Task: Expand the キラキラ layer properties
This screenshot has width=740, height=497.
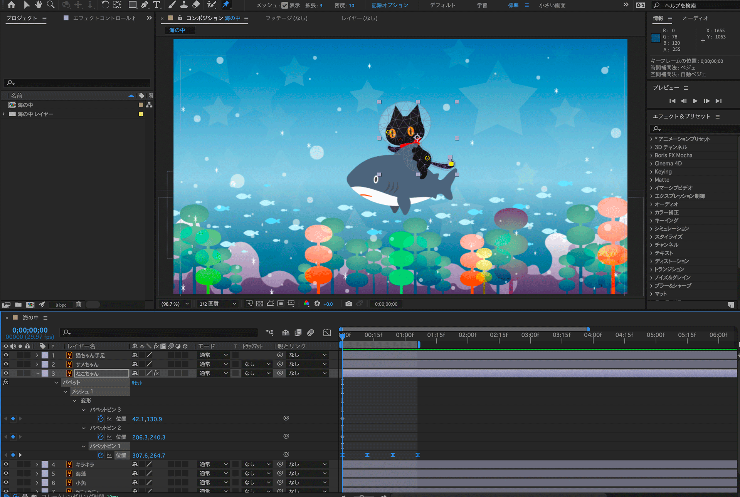Action: click(x=37, y=465)
